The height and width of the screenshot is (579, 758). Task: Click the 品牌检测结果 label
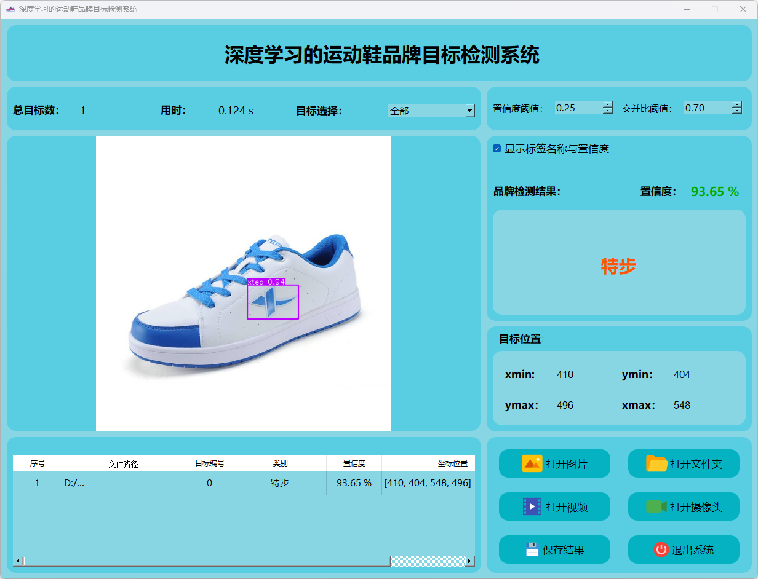pos(527,192)
